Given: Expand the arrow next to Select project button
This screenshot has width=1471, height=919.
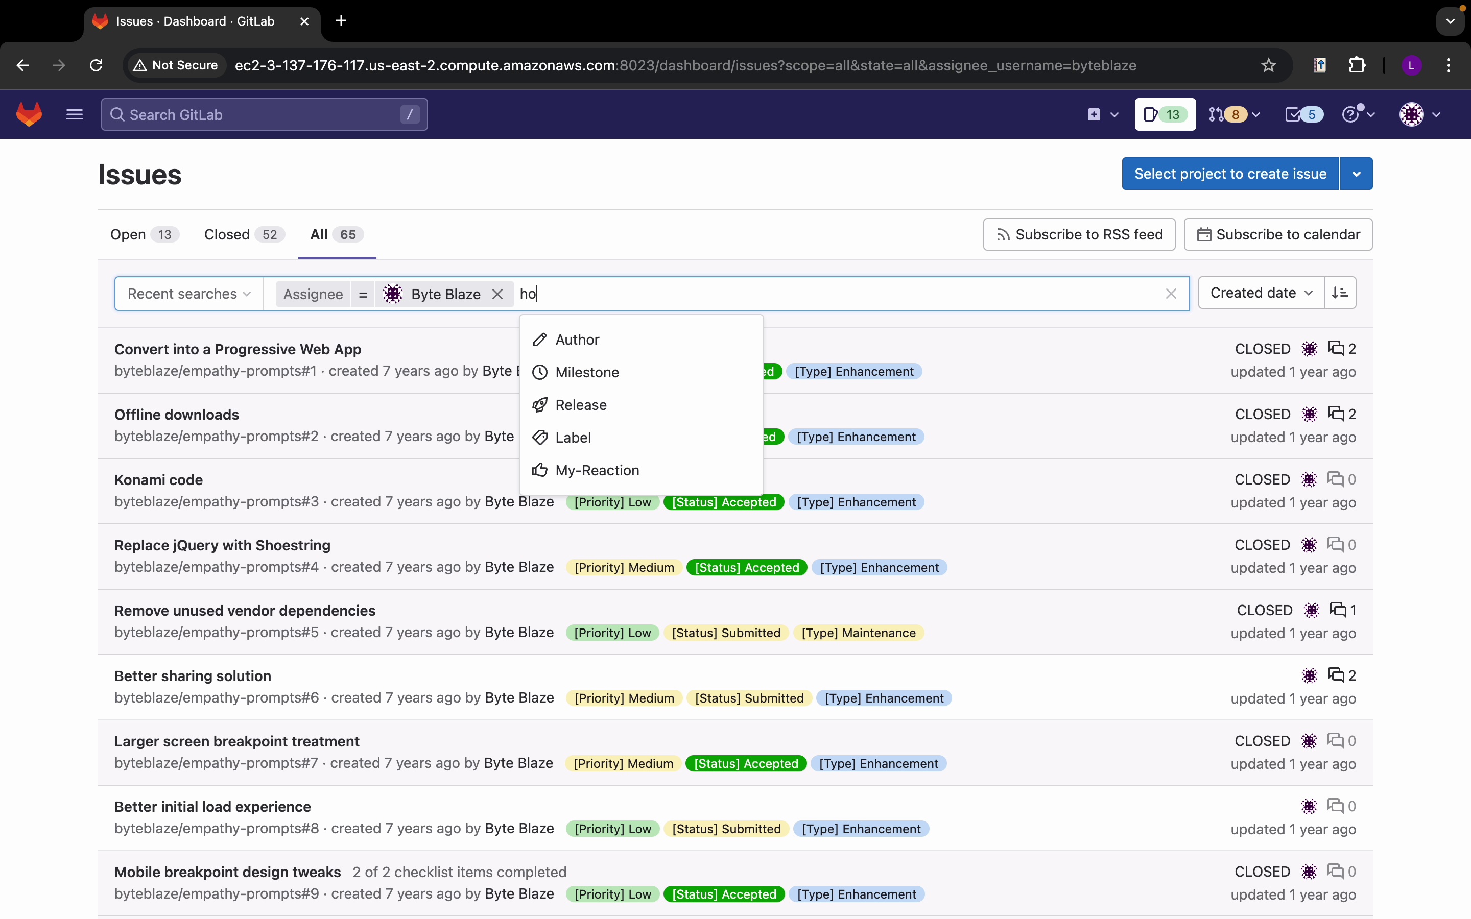Looking at the screenshot, I should 1356,174.
